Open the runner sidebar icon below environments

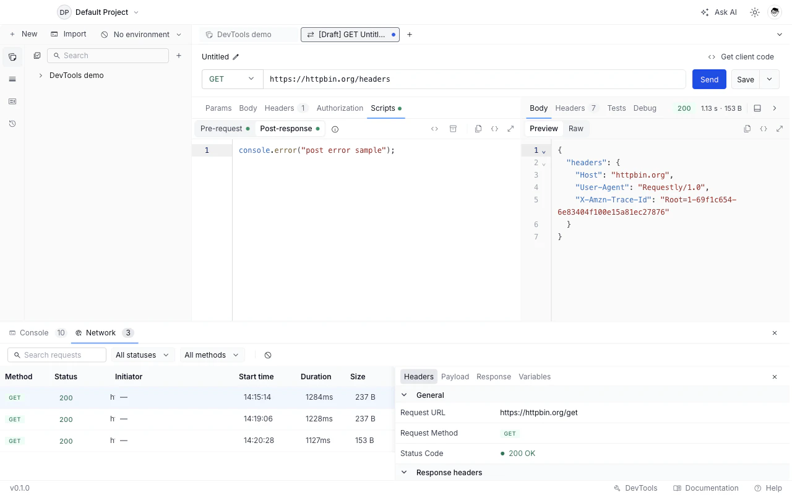tap(12, 101)
